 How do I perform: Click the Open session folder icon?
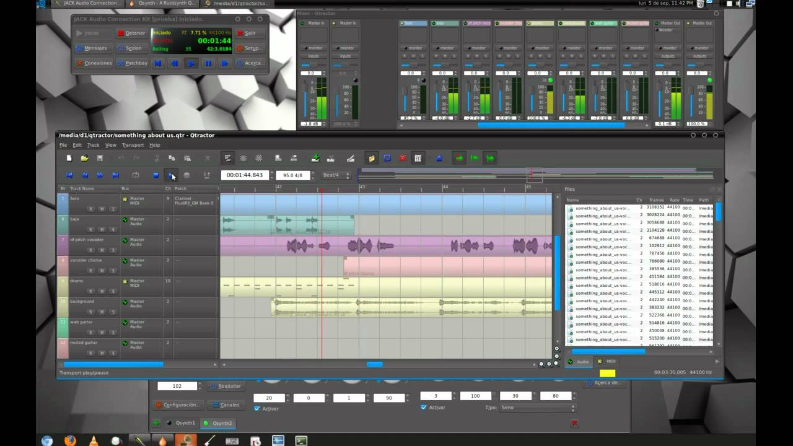[85, 159]
